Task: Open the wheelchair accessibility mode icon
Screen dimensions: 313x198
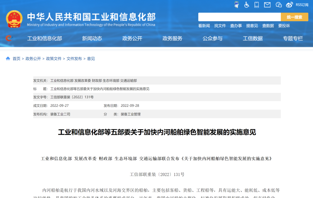Action: (x=247, y=5)
